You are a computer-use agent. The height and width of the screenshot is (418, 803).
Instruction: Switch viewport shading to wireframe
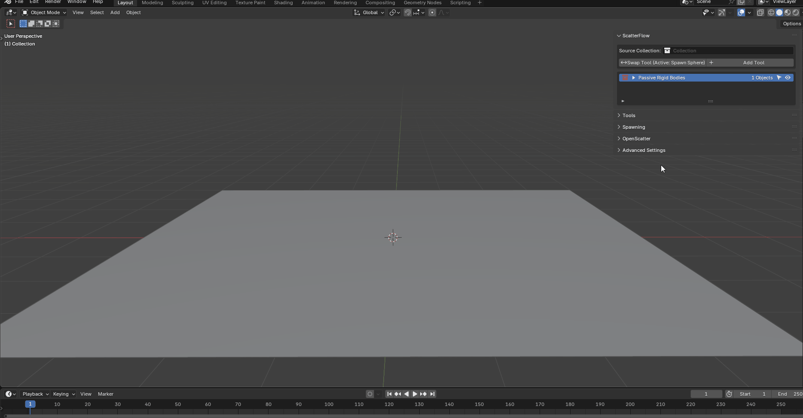771,12
